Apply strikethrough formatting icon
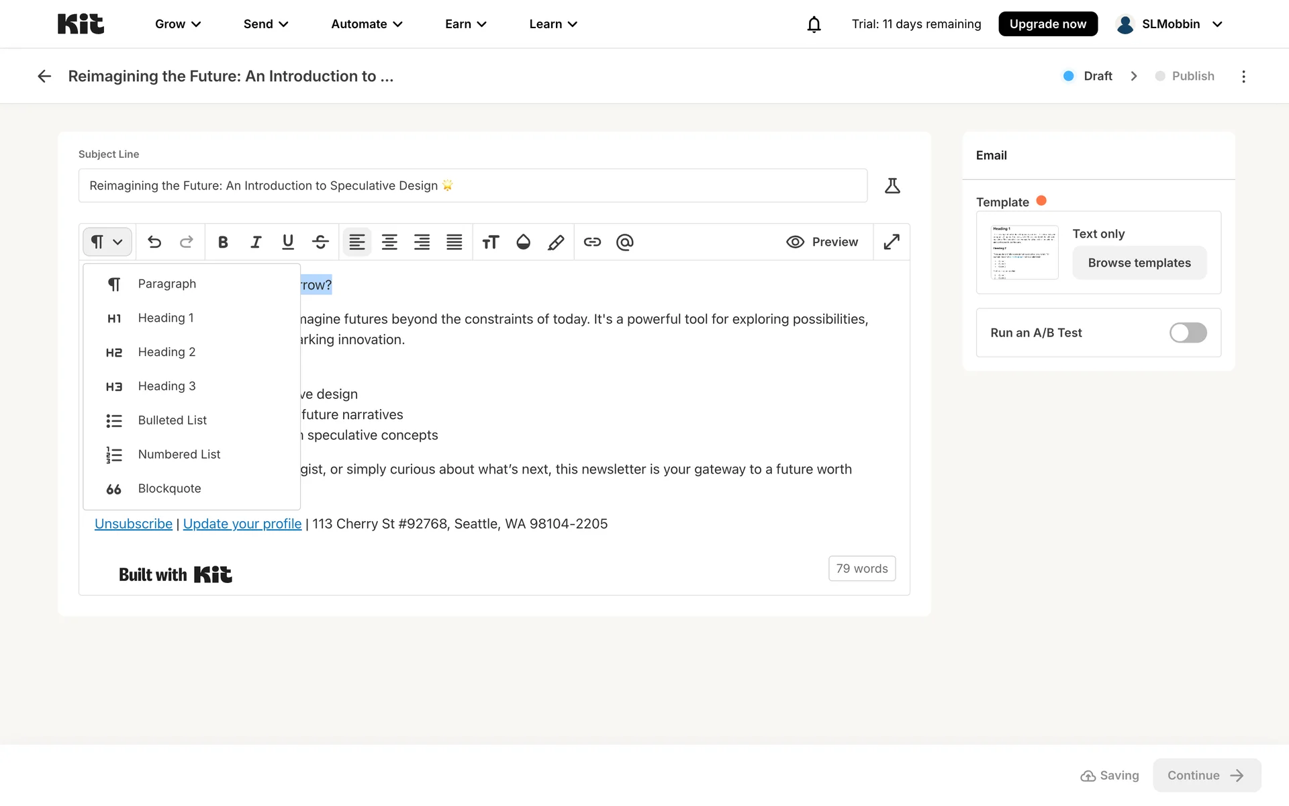Viewport: 1289px width, 806px height. click(x=320, y=242)
